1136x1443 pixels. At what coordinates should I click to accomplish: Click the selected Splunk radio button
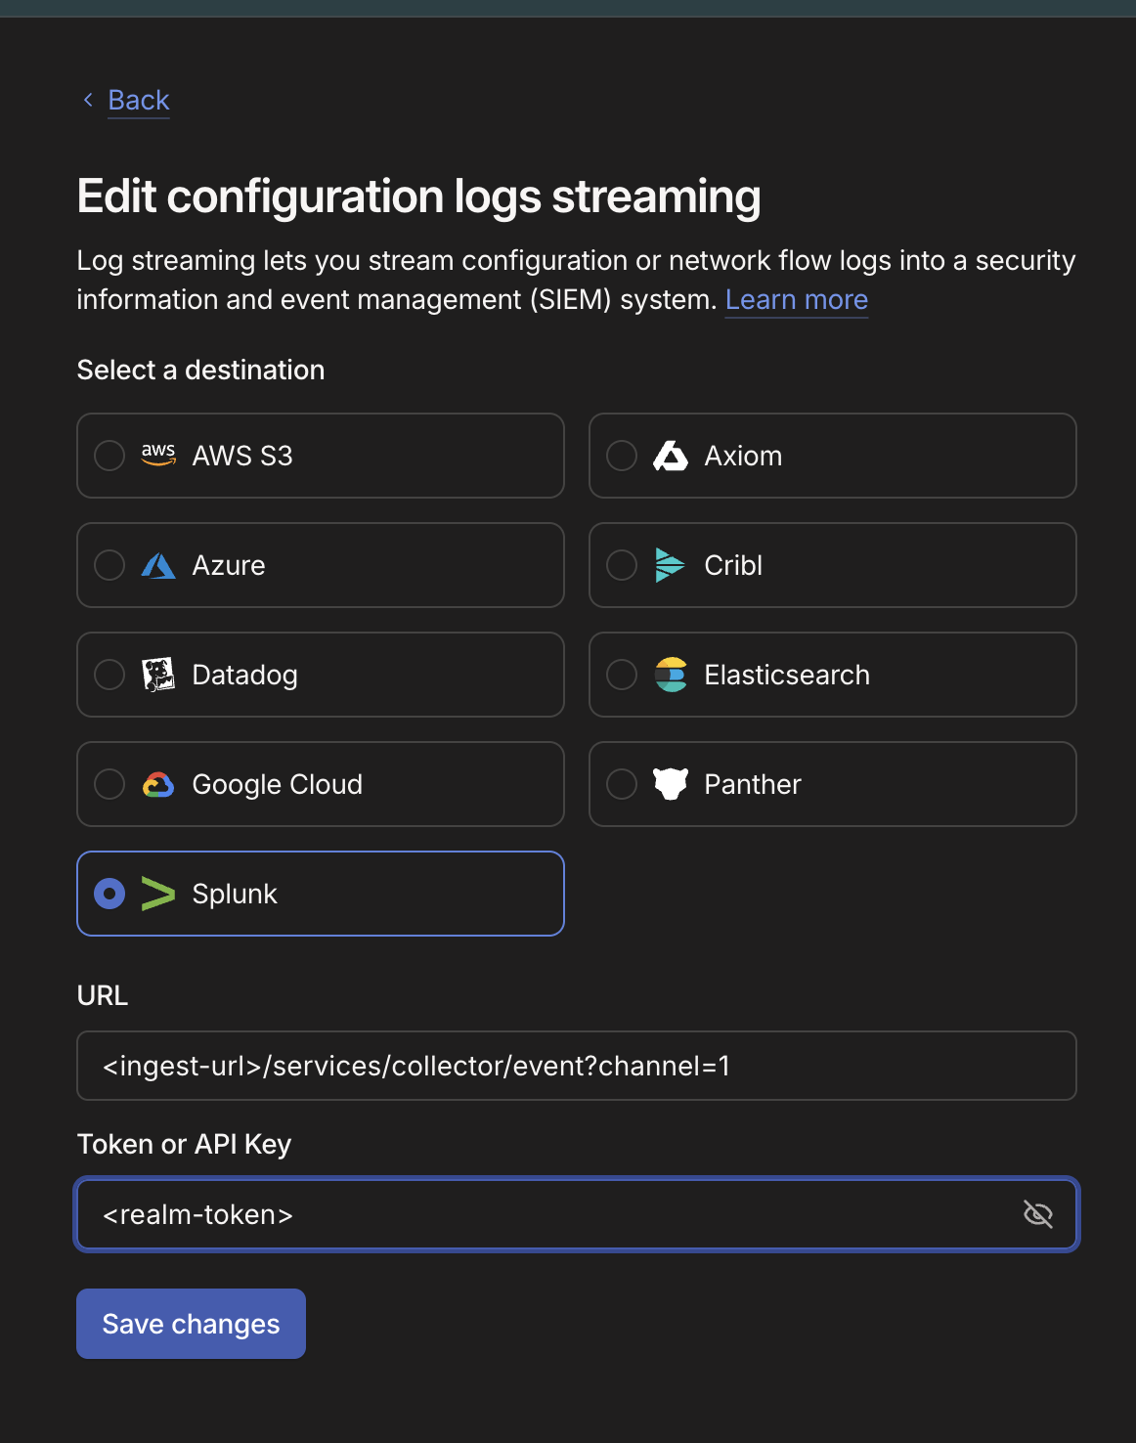click(109, 894)
